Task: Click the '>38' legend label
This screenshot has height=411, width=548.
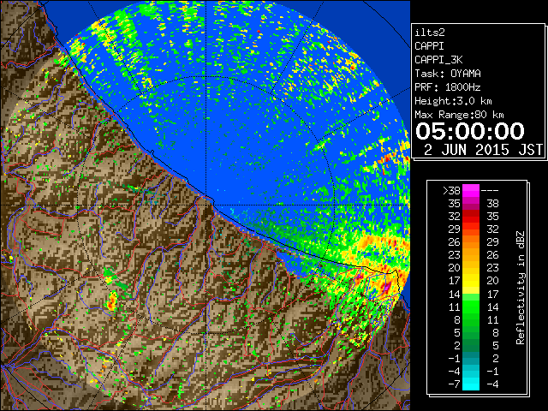Action: pyautogui.click(x=451, y=191)
